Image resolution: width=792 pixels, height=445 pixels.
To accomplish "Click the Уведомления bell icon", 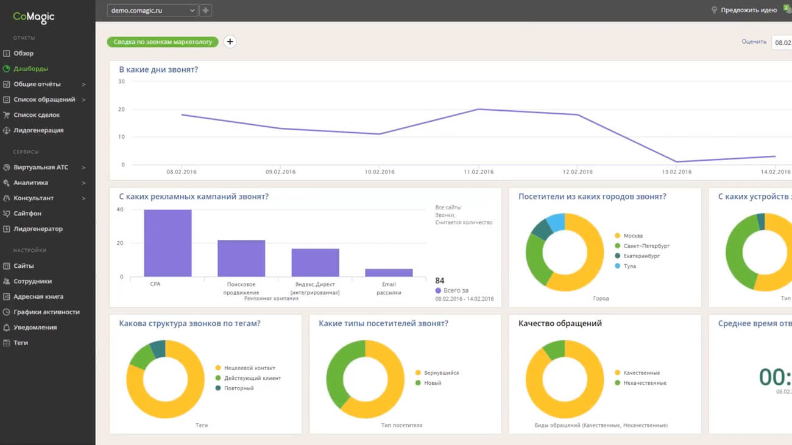I will pyautogui.click(x=7, y=328).
